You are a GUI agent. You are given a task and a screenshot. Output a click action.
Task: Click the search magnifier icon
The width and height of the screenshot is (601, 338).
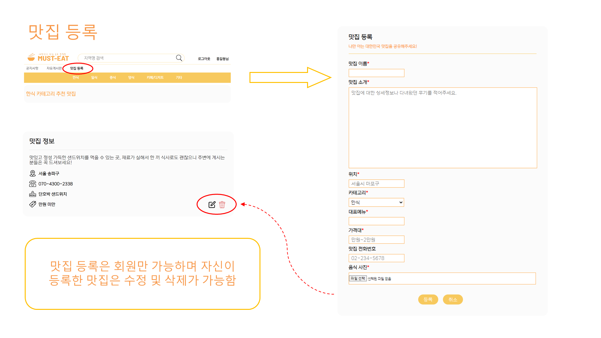pyautogui.click(x=179, y=58)
